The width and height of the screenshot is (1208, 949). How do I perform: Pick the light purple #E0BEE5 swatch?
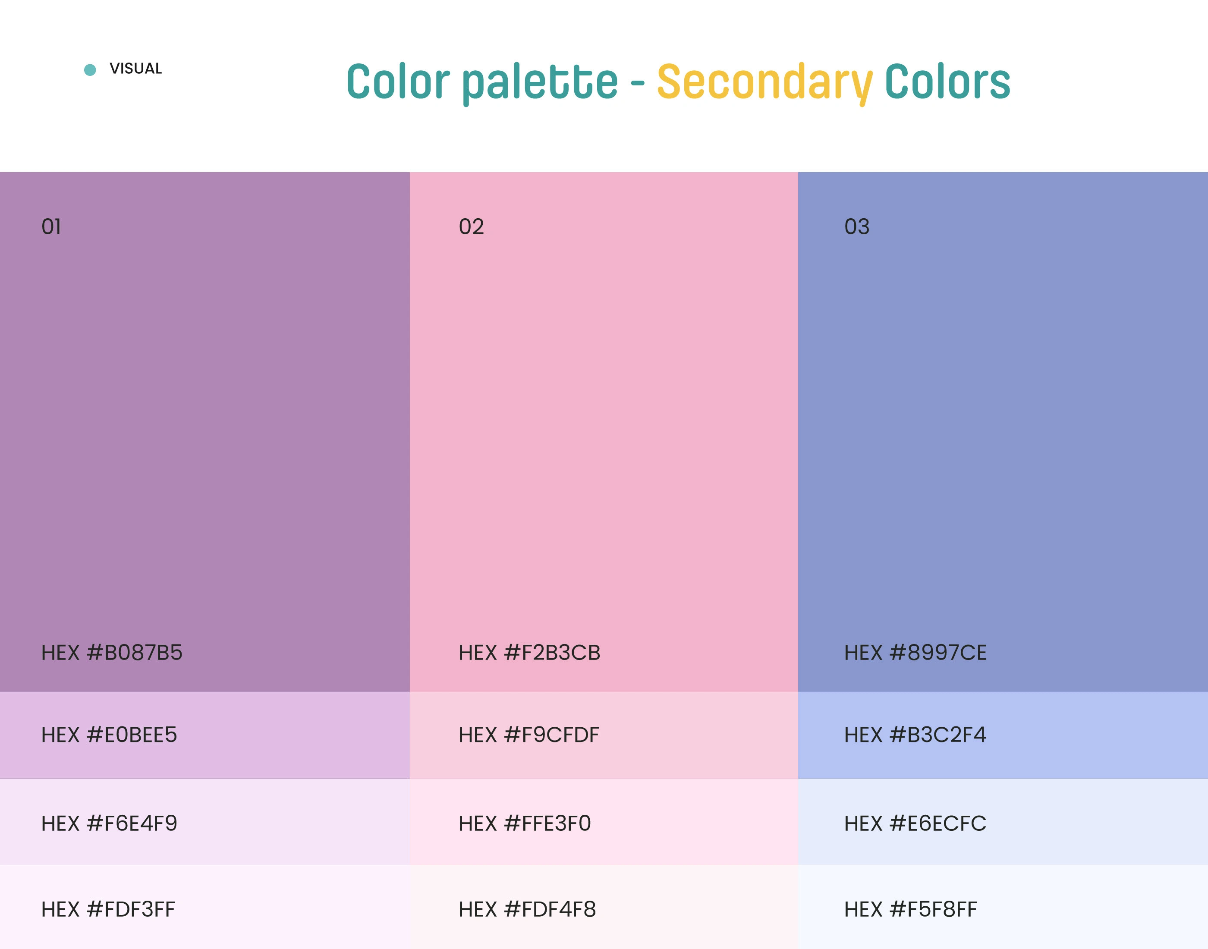pyautogui.click(x=204, y=735)
